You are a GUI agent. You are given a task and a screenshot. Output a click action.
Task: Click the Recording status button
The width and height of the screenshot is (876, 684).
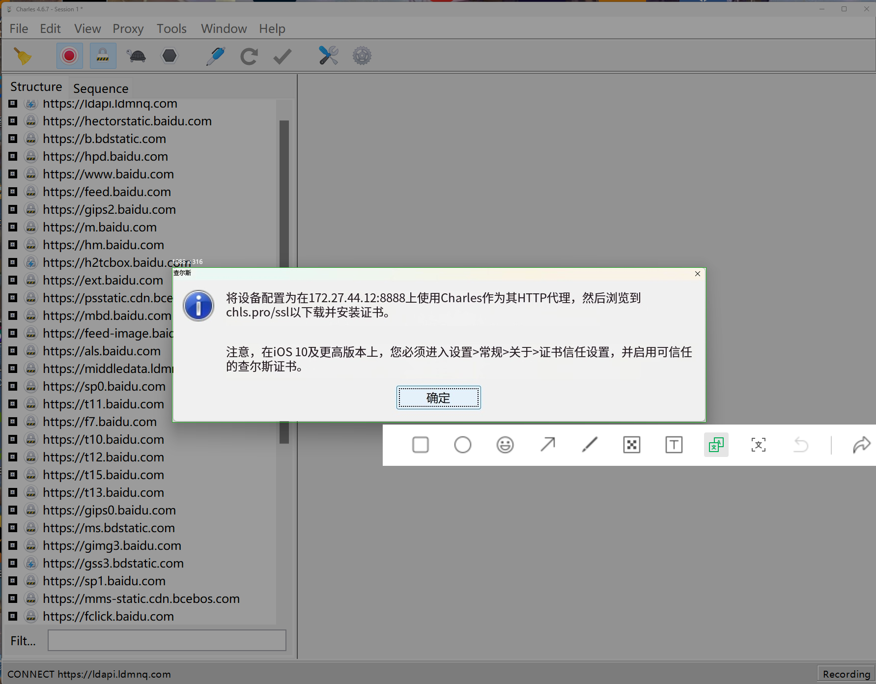[846, 674]
